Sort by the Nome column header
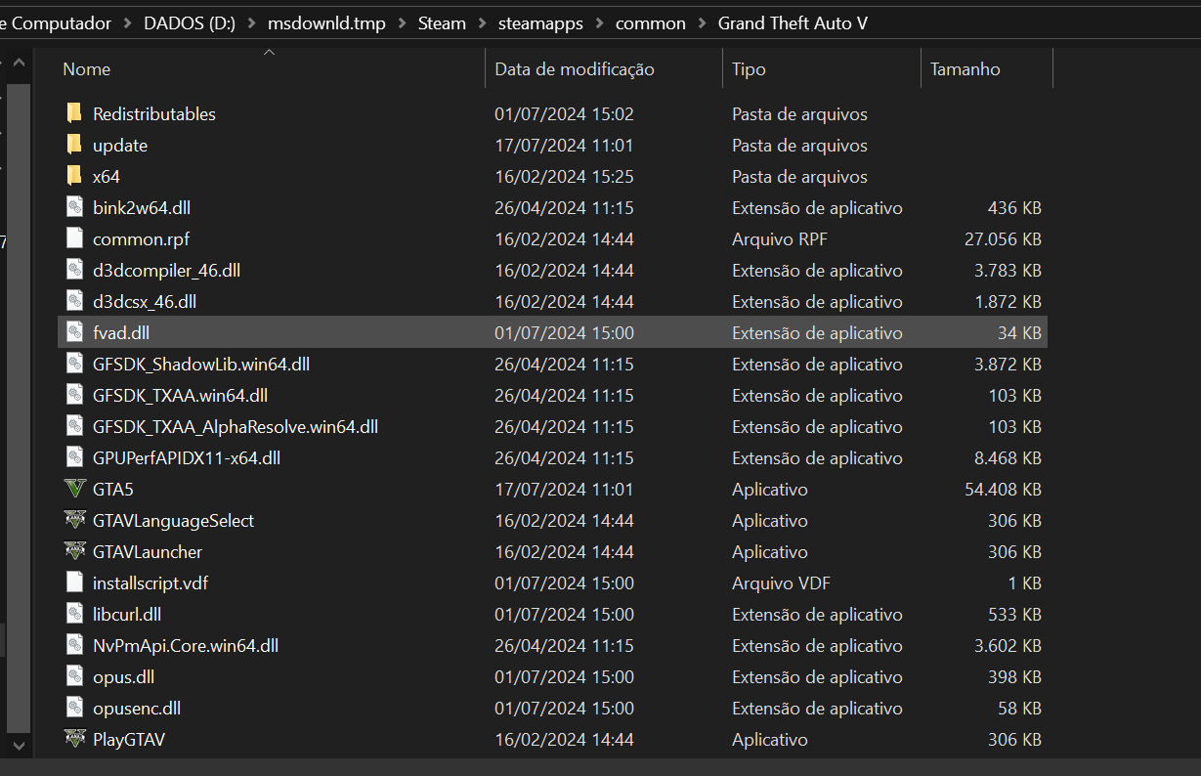This screenshot has height=776, width=1201. (87, 69)
